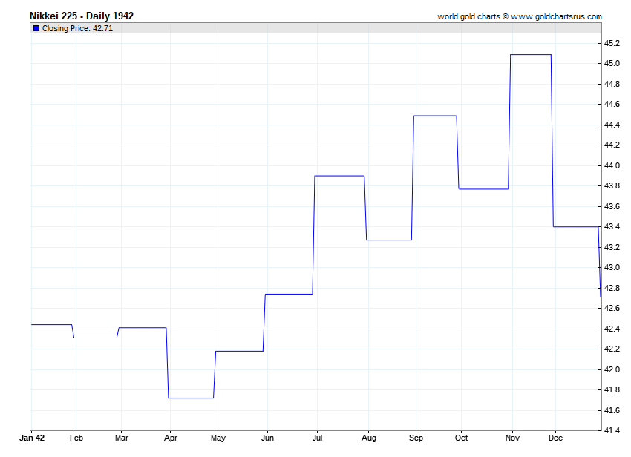Click the 44.6 y-axis value
This screenshot has height=457, width=631.
612,104
